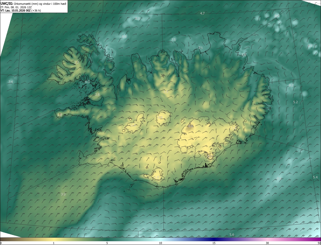
Task: Click the 7.4 value label on the map
Action: point(10,82)
